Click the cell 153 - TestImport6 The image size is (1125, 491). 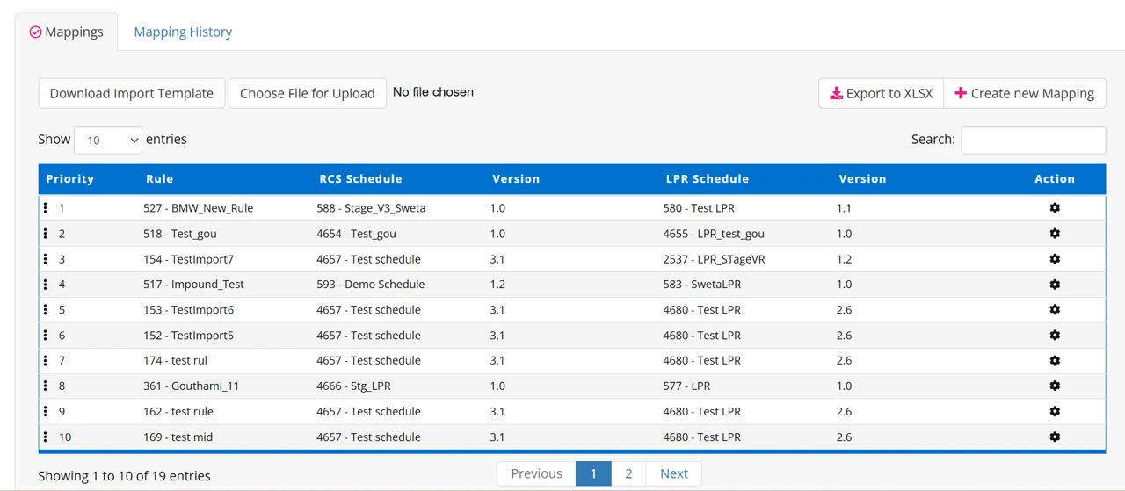(188, 310)
